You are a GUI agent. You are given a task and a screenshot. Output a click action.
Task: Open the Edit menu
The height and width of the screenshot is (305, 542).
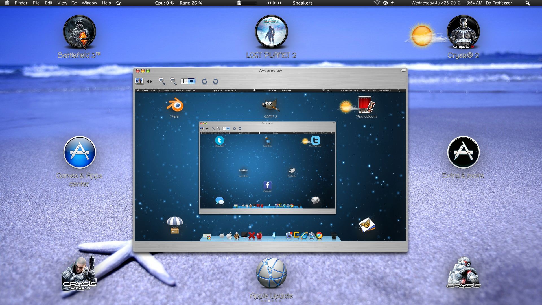pos(49,3)
